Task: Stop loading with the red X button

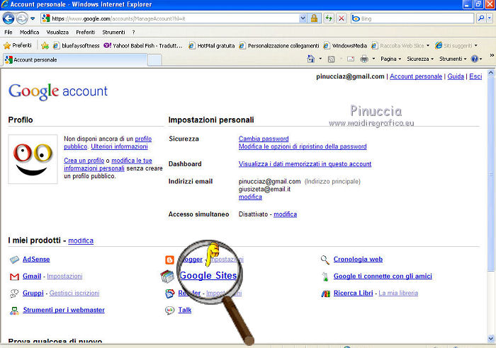Action: pos(342,18)
